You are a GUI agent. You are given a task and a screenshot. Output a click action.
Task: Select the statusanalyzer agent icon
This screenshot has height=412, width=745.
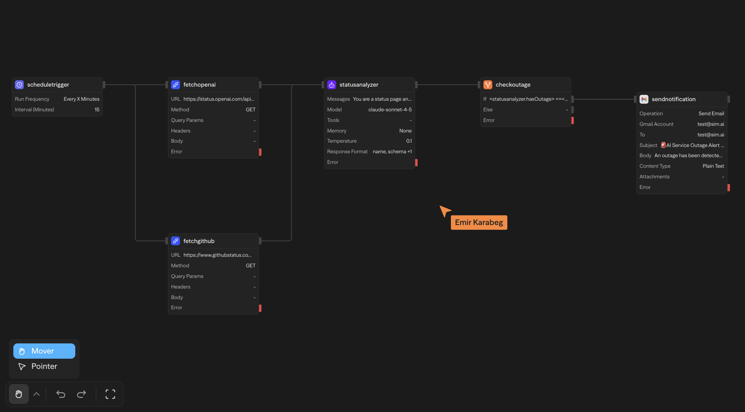coord(332,84)
